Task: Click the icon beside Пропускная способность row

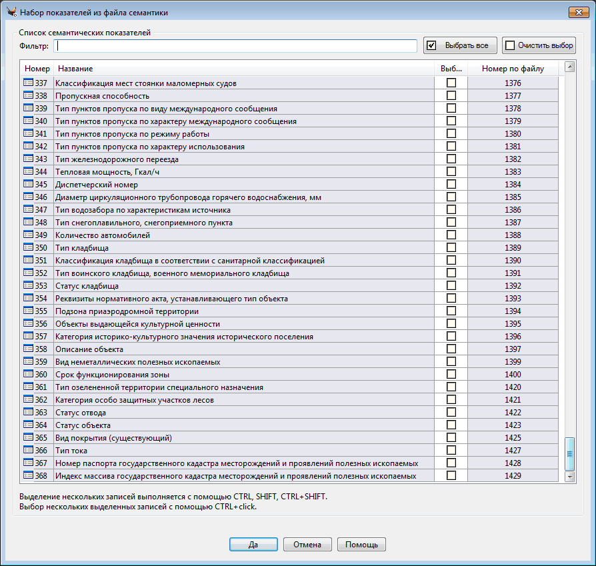Action: [28, 95]
